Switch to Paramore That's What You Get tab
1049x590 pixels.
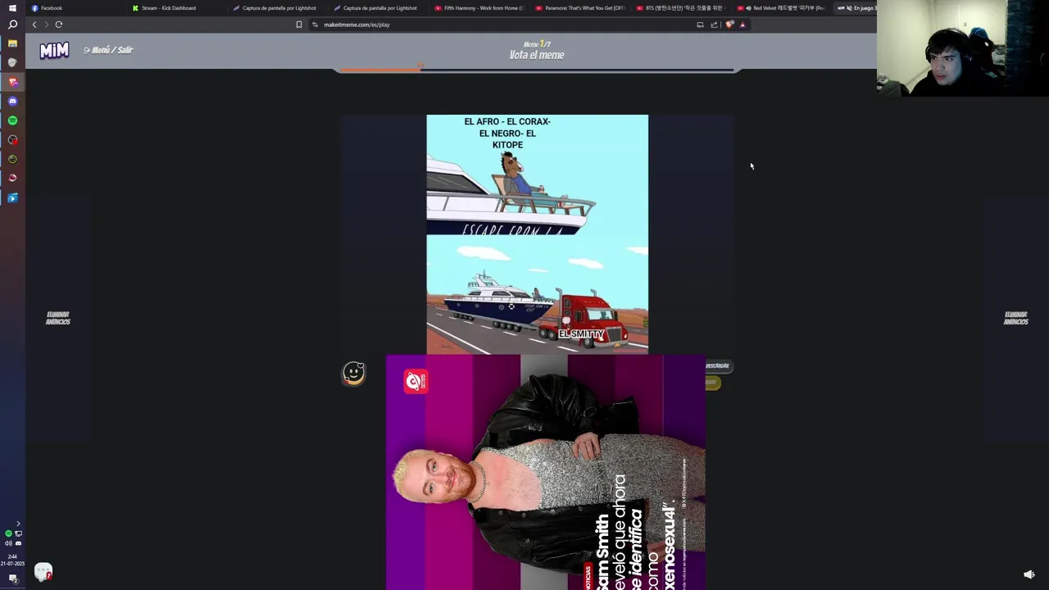(580, 8)
